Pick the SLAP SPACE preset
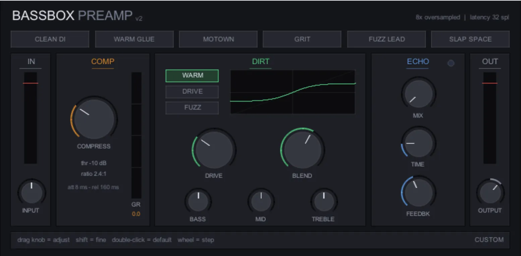The image size is (521, 256). [470, 39]
